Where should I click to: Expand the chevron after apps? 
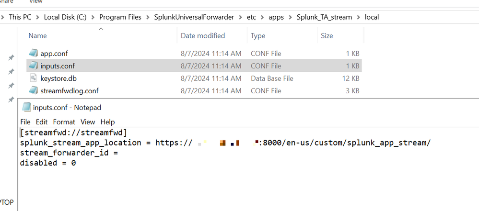point(290,17)
